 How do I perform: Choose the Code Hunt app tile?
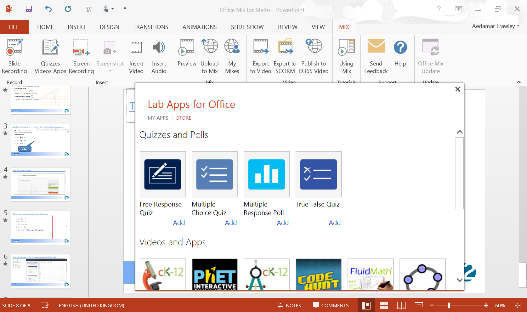point(319,274)
